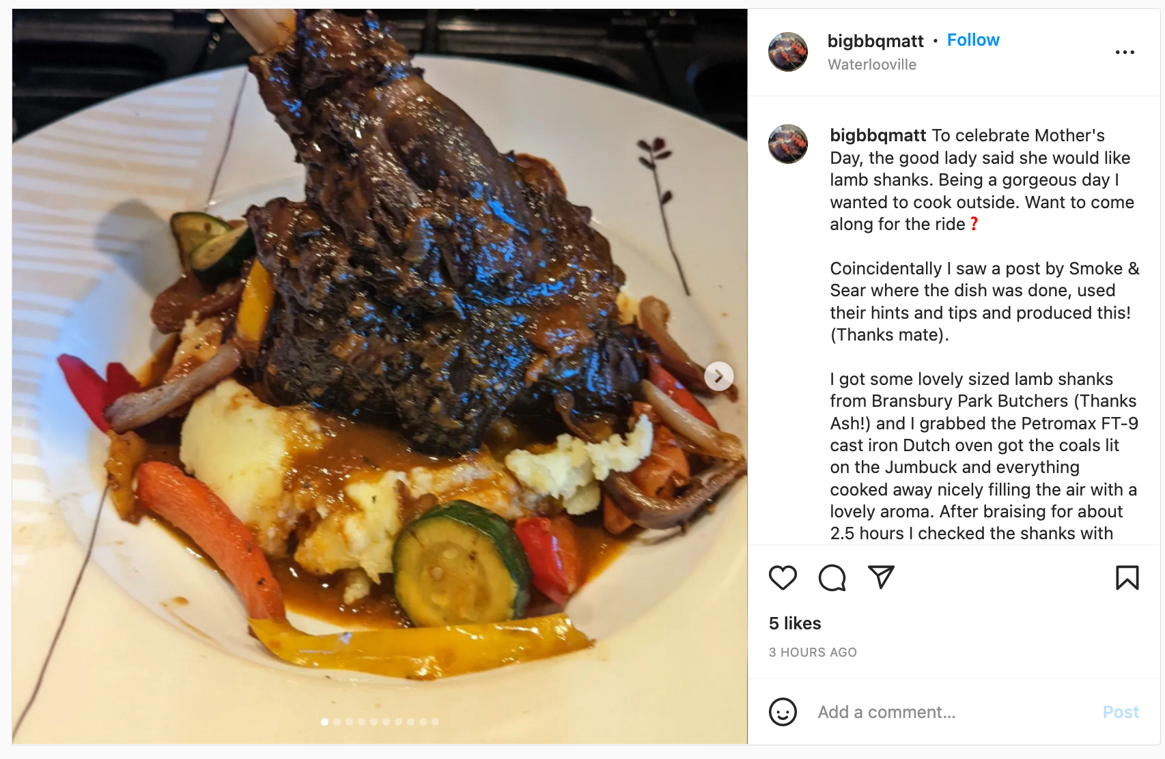Open the emoji picker smiley icon
Viewport: 1165px width, 759px height.
click(783, 712)
